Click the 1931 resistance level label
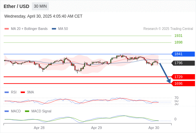Screen dimensions: 196x133 pos(178,36)
